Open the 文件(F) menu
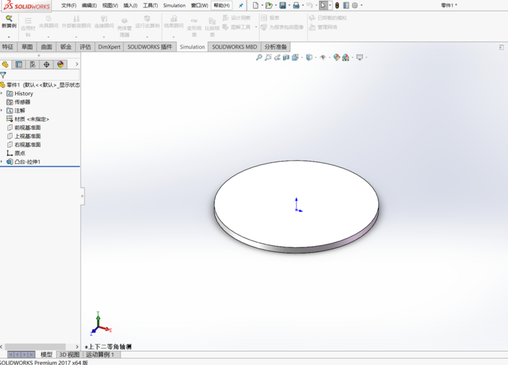This screenshot has height=365, width=508. (69, 5)
